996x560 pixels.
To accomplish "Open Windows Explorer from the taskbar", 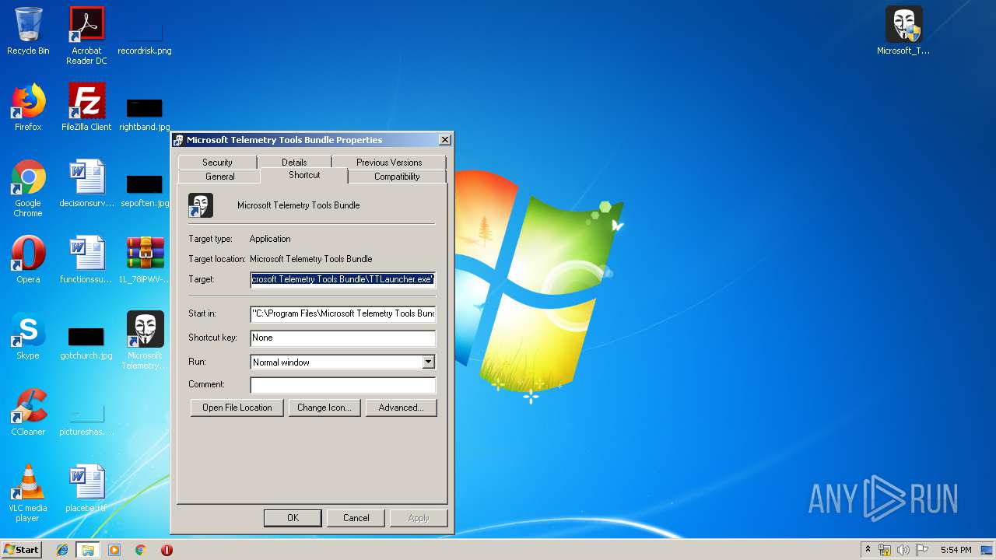I will pyautogui.click(x=88, y=550).
